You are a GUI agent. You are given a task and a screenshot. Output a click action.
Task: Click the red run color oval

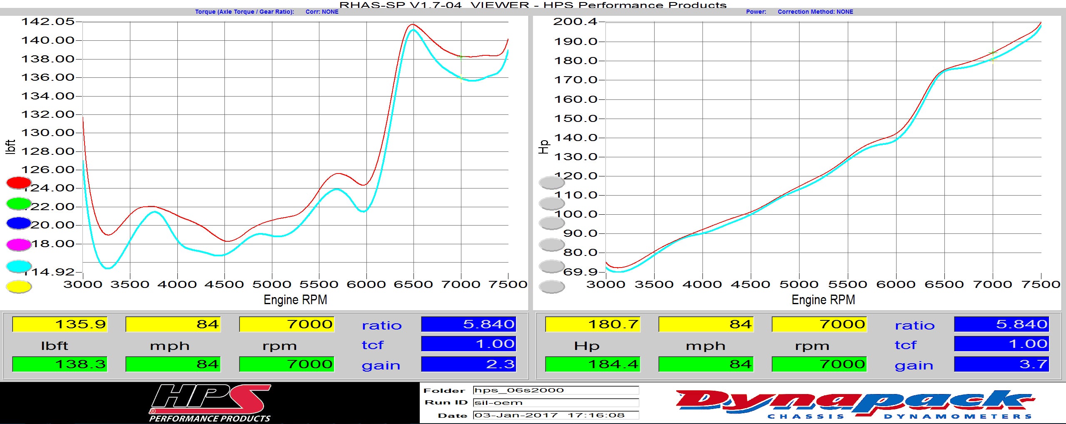pyautogui.click(x=19, y=183)
